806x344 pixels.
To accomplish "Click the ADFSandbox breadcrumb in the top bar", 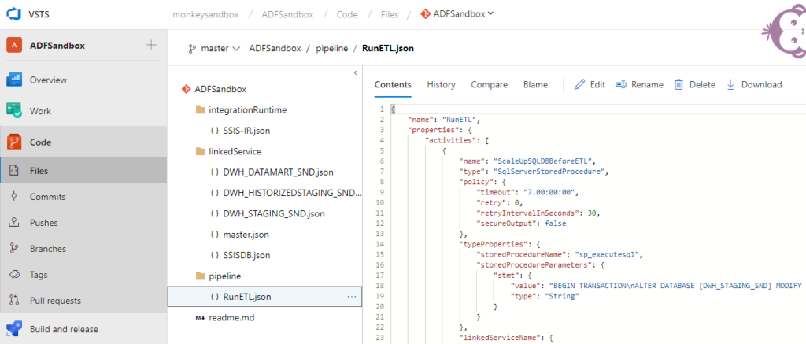I will [x=288, y=14].
